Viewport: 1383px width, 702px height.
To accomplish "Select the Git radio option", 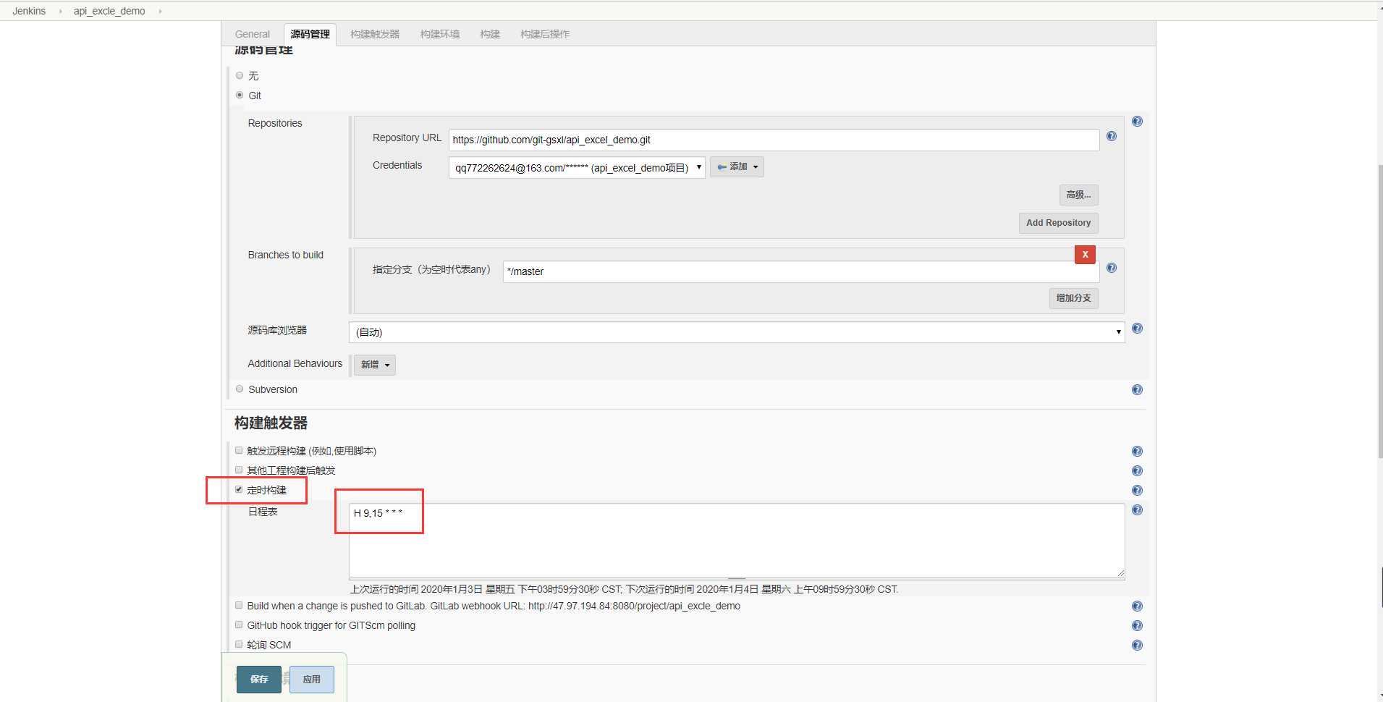I will 240,95.
